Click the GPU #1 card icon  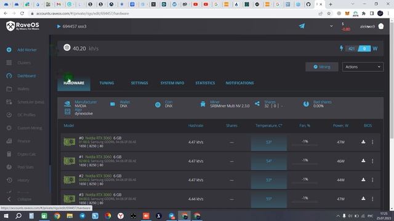[x=70, y=161]
